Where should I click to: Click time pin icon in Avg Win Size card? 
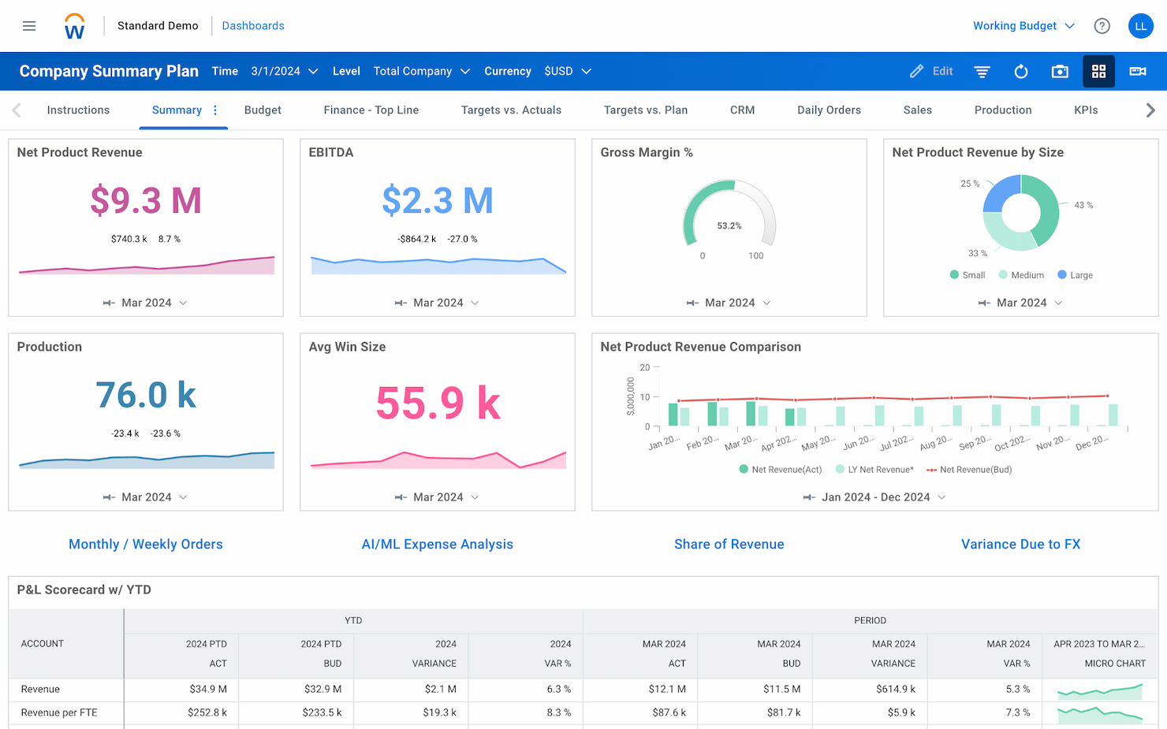401,497
